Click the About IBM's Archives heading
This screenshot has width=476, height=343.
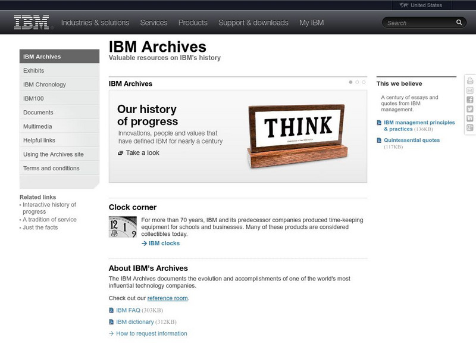point(148,268)
